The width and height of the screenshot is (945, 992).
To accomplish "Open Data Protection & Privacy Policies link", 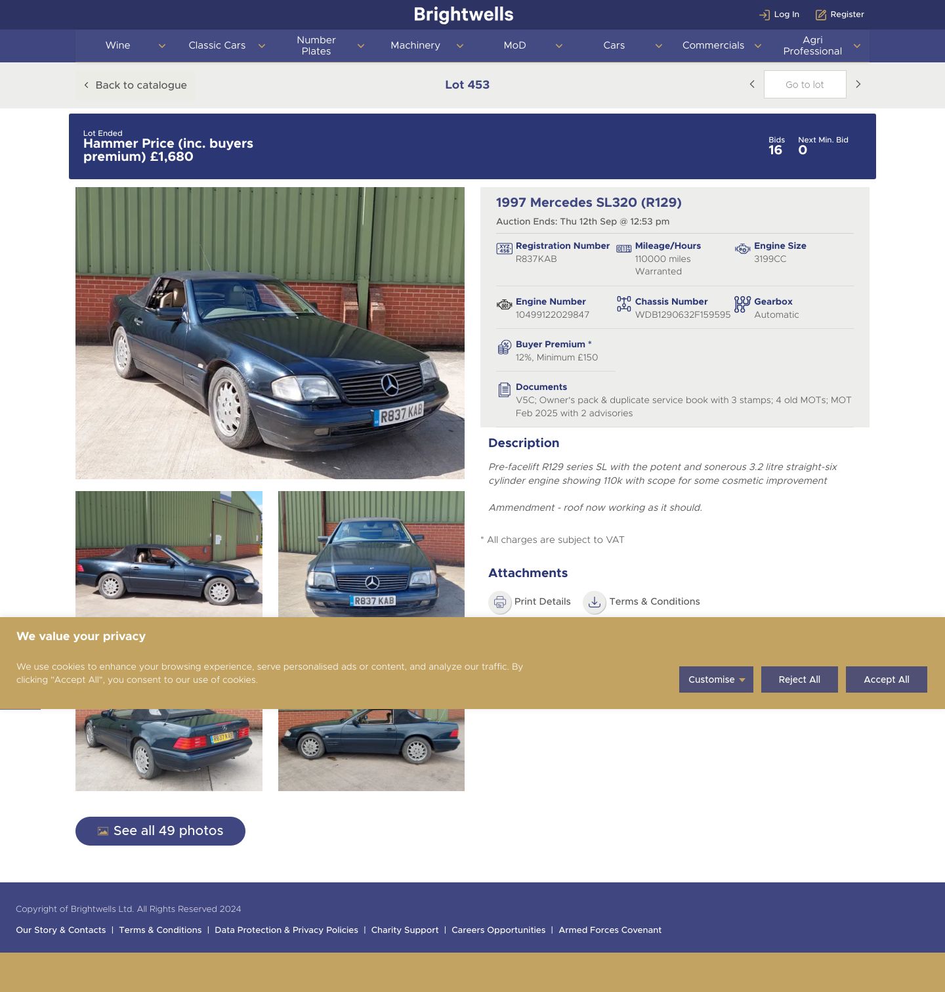I will coord(286,930).
